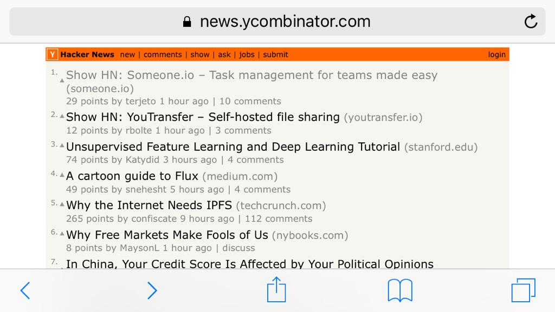Open the '1 hour ago' link by terjeto
This screenshot has width=555, height=312.
pos(184,101)
